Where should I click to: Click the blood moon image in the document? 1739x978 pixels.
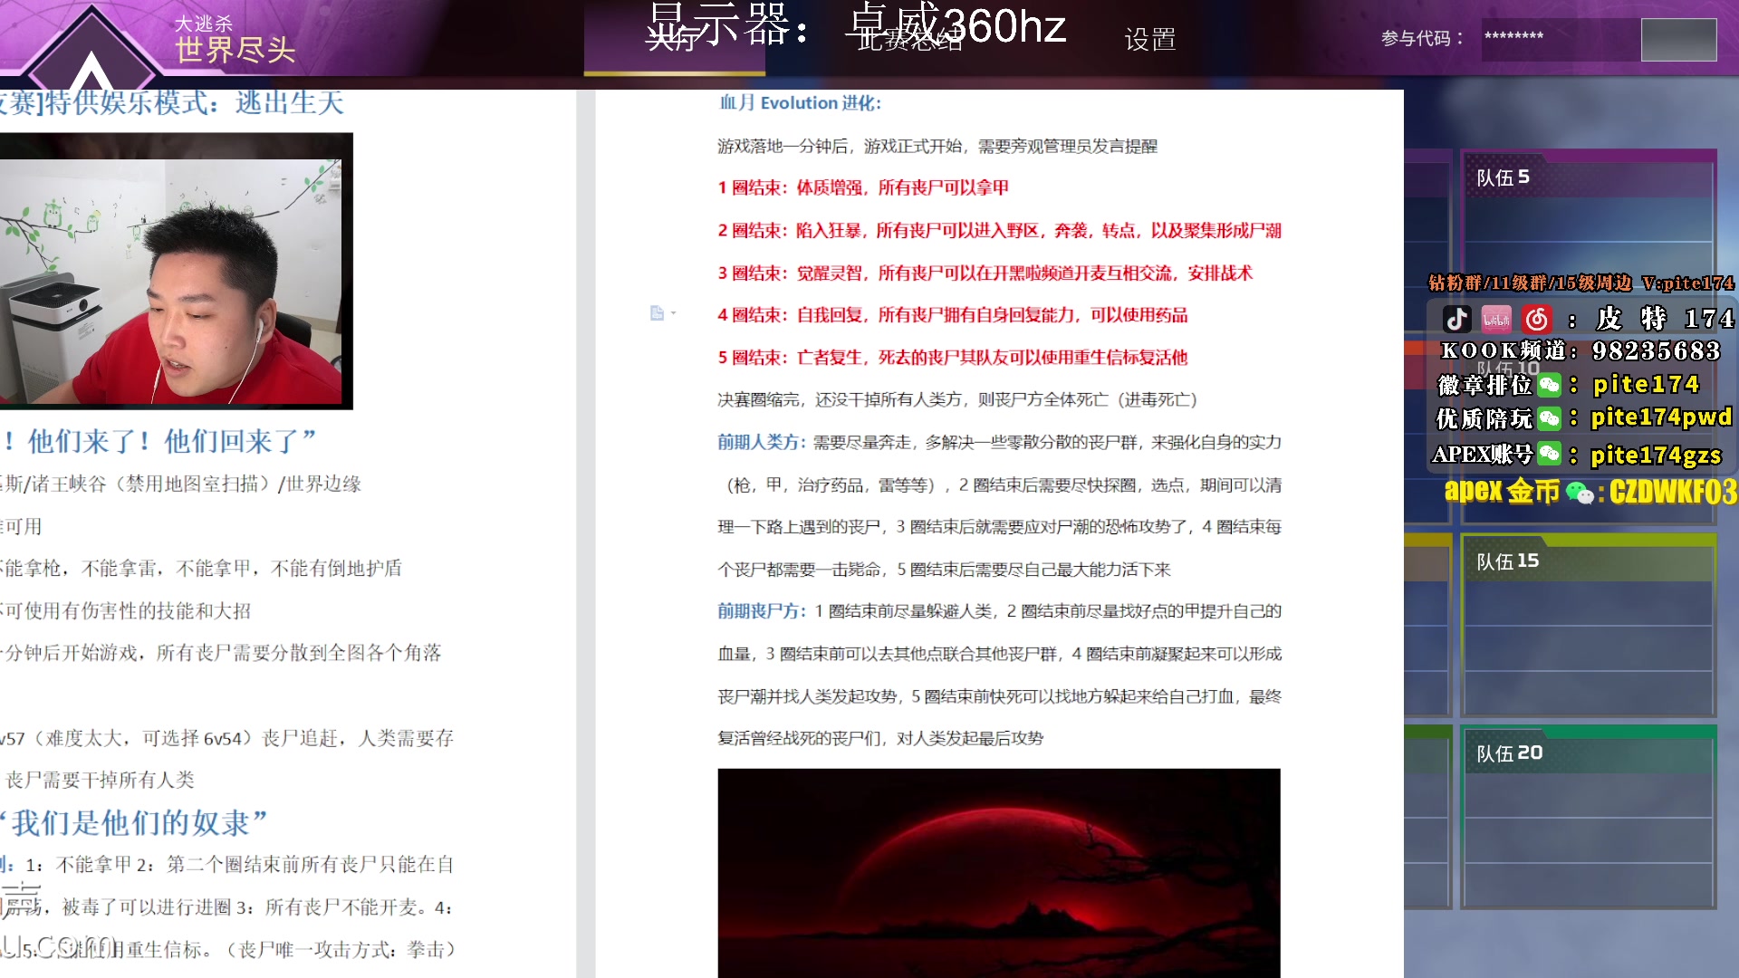click(x=999, y=873)
